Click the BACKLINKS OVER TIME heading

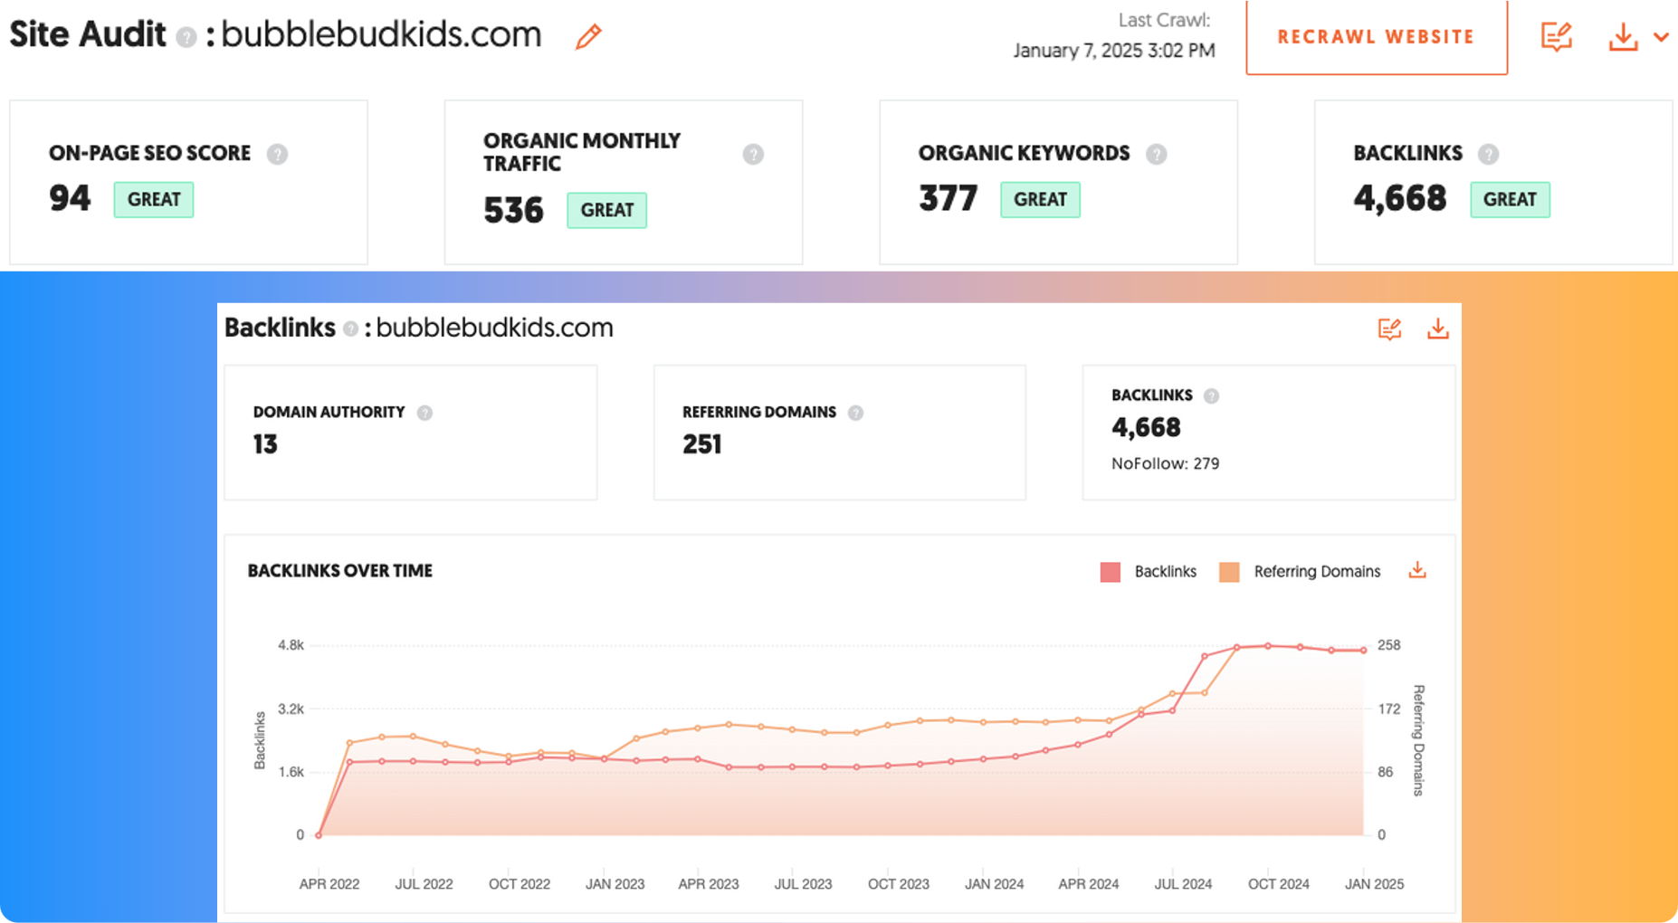click(340, 571)
